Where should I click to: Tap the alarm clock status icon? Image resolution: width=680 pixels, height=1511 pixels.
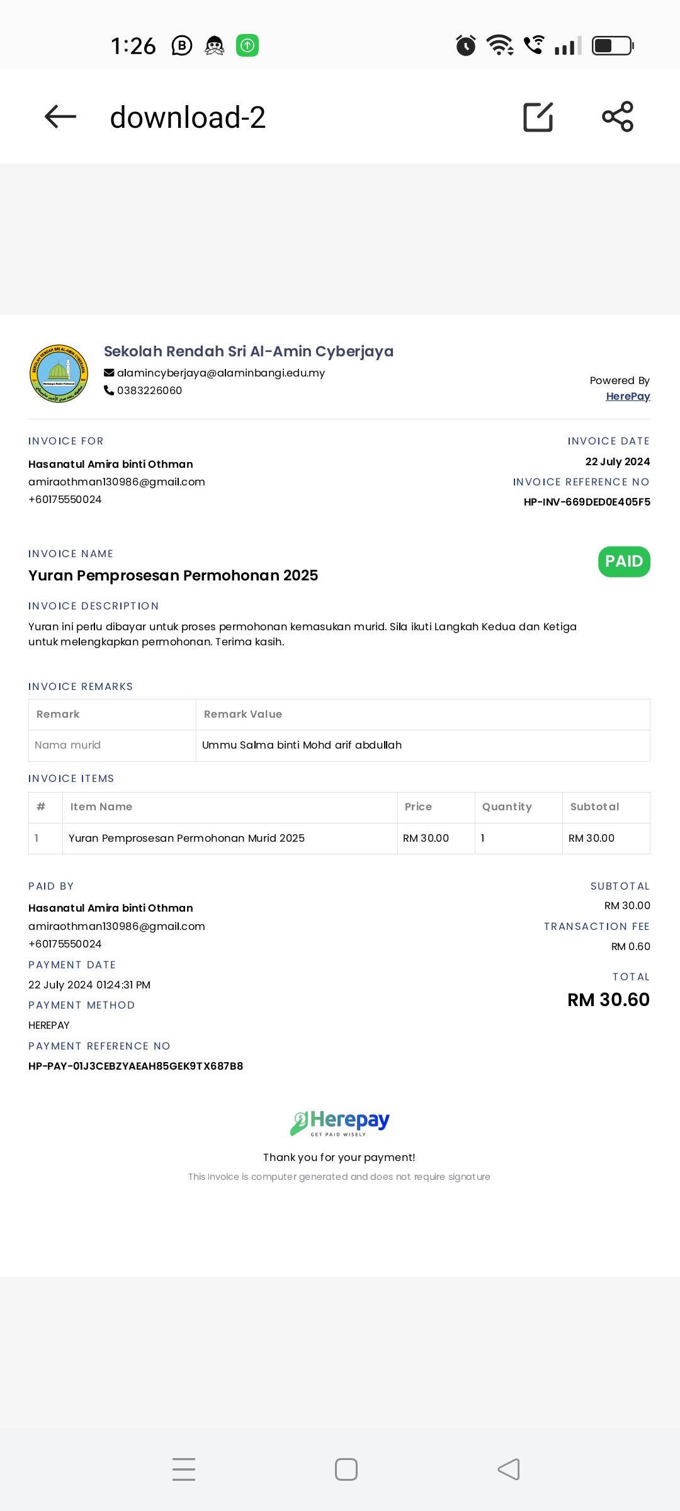tap(466, 45)
